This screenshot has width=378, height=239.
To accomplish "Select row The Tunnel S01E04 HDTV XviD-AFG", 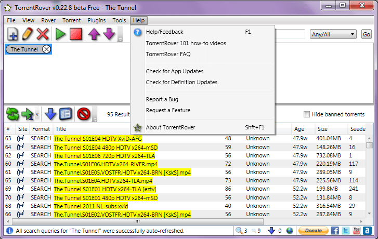I will tap(185, 139).
